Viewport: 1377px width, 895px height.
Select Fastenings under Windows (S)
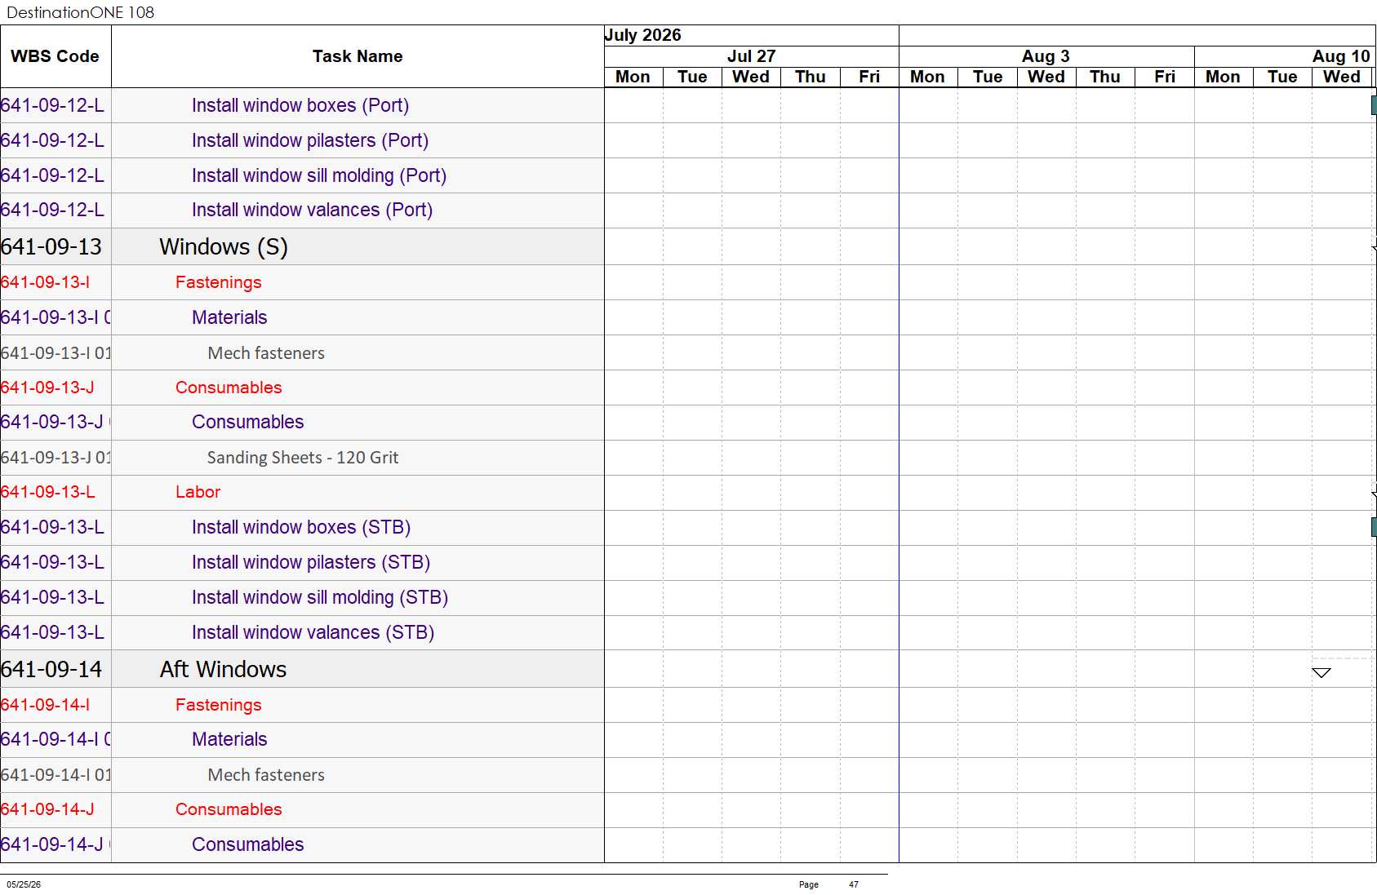(x=219, y=282)
